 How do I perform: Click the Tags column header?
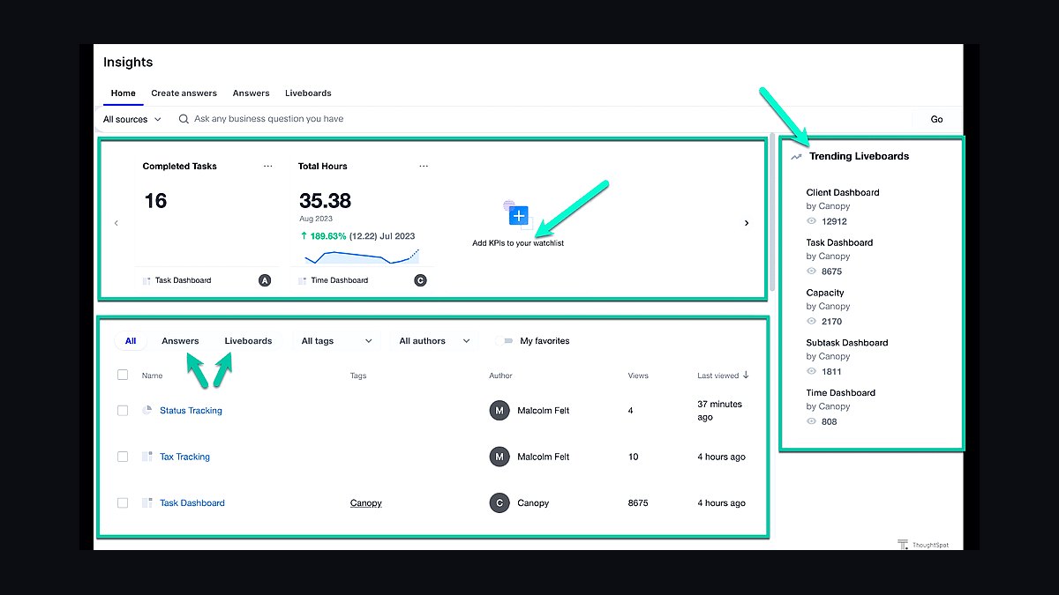click(x=358, y=376)
